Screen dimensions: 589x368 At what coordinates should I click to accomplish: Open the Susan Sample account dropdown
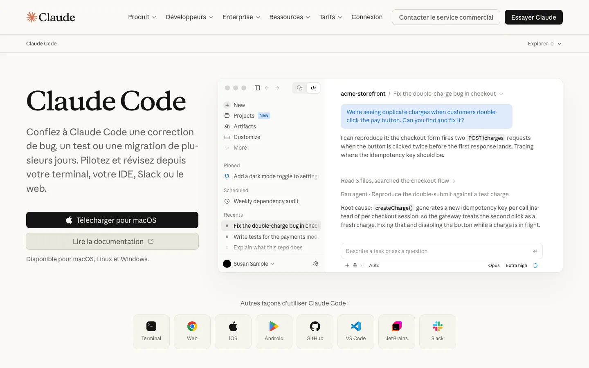pyautogui.click(x=249, y=264)
